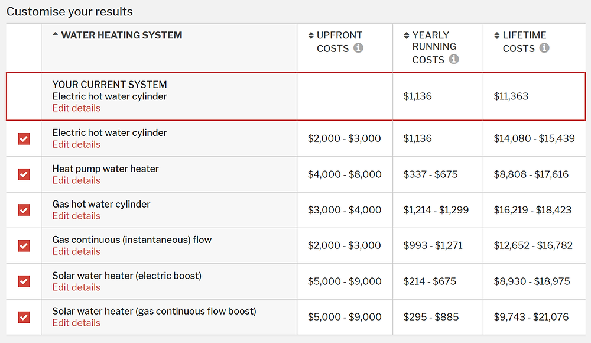Click the Lifetime Costs info icon
Viewport: 591px width, 343px height.
544,48
